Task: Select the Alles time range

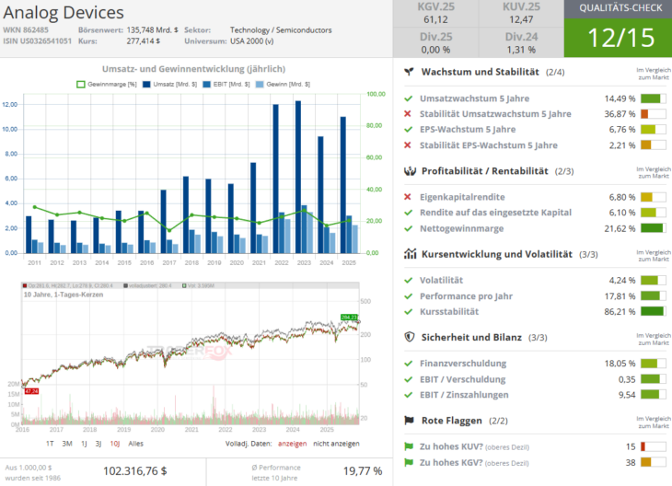Action: click(135, 443)
